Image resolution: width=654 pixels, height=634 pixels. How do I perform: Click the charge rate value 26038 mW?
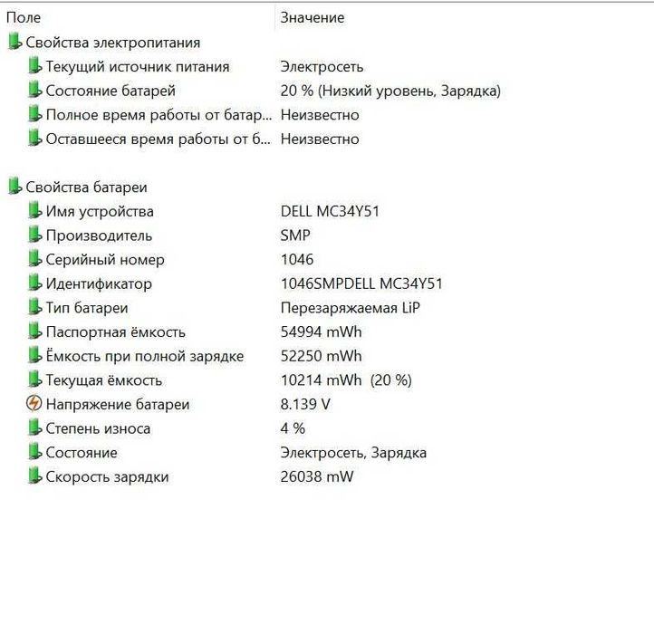317,477
